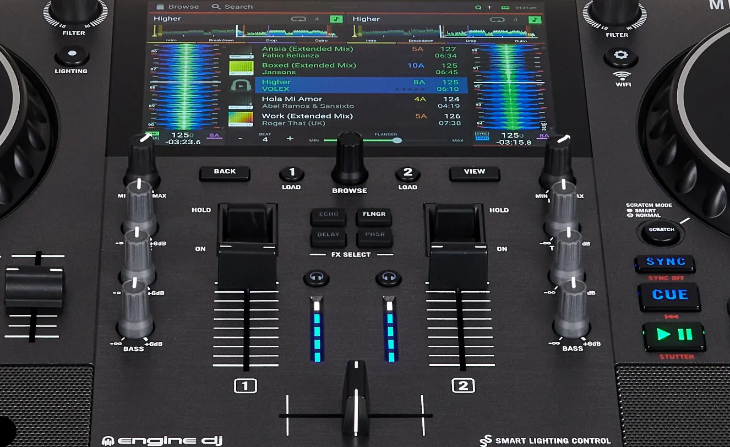The width and height of the screenshot is (730, 447).
Task: Push the headphone cue button for channel 1
Action: [x=316, y=278]
